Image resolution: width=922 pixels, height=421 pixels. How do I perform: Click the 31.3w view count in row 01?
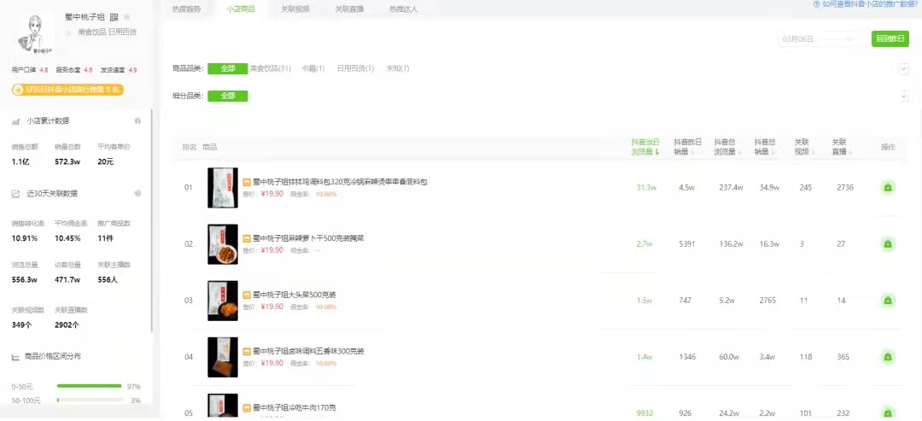[645, 188]
